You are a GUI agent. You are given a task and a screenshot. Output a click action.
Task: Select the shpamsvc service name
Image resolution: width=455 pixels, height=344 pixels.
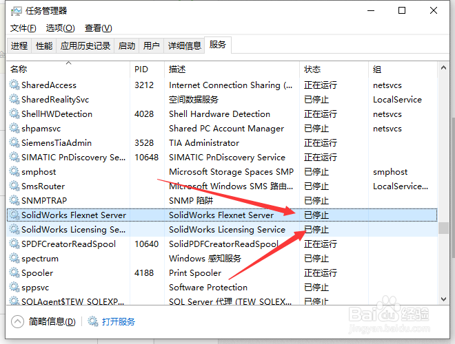pyautogui.click(x=41, y=129)
